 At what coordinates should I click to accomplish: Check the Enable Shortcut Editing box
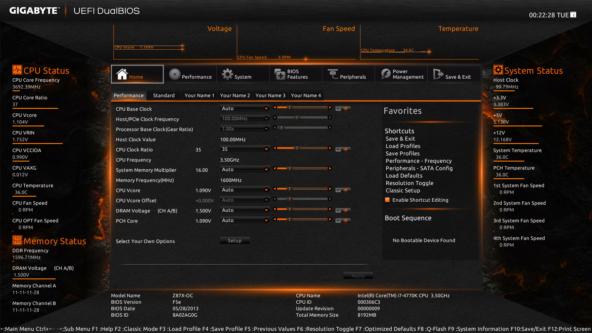(x=387, y=200)
